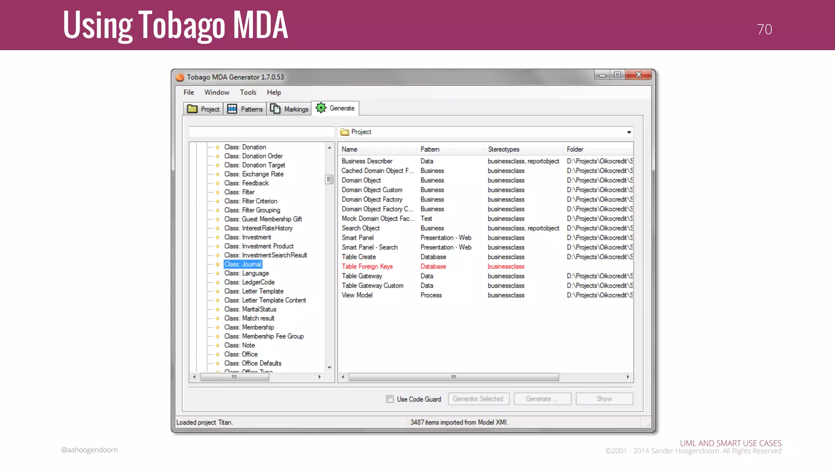Click the star icon beside Class: Donation Order
The image size is (835, 470).
point(218,156)
